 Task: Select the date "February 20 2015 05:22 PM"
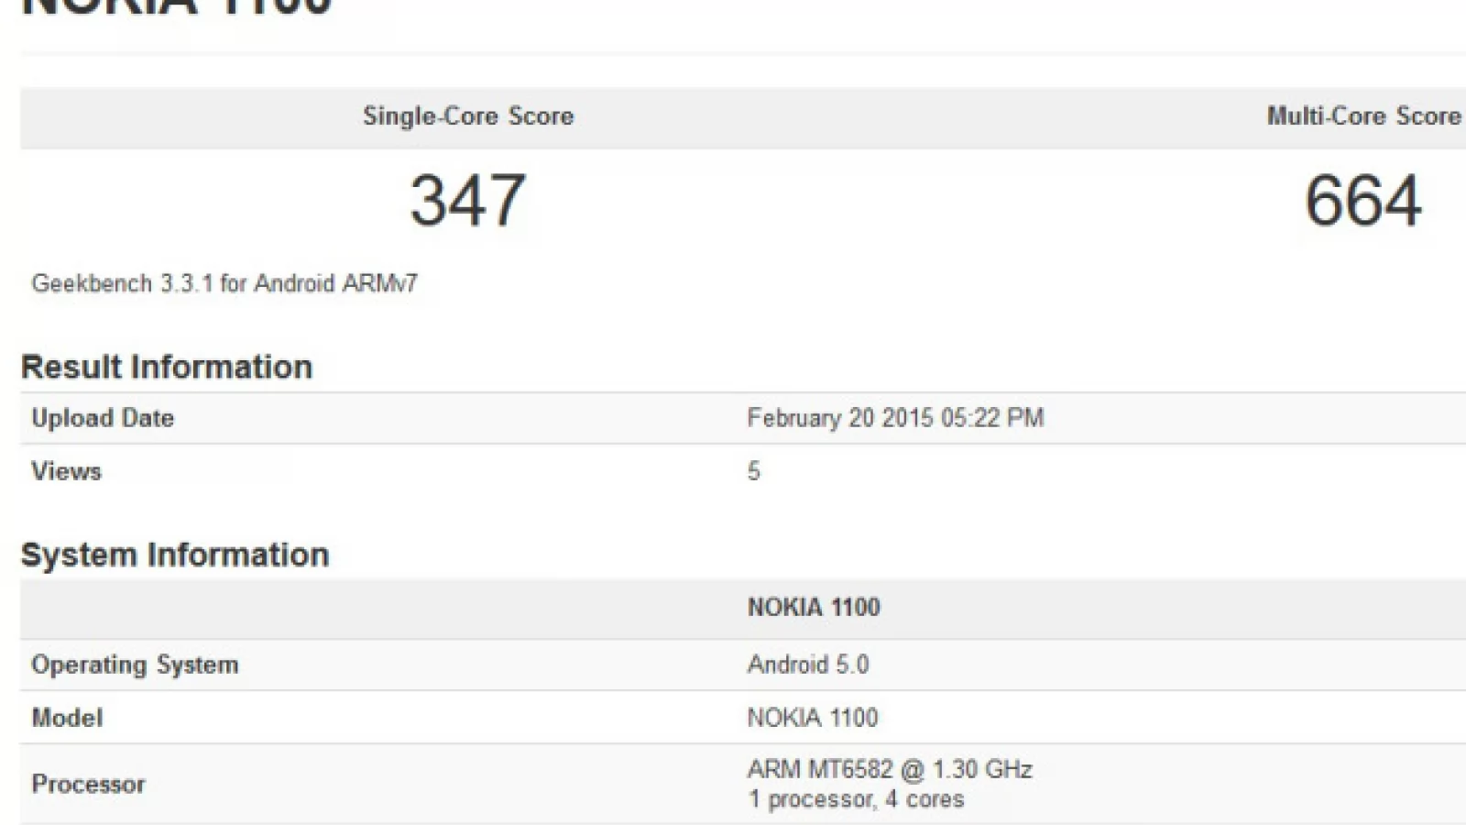point(895,418)
